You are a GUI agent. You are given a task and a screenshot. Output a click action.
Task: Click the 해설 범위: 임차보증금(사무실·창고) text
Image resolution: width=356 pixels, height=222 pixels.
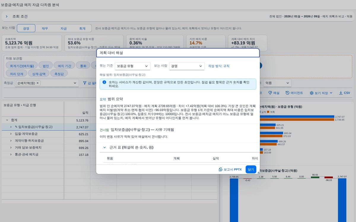click(x=123, y=75)
